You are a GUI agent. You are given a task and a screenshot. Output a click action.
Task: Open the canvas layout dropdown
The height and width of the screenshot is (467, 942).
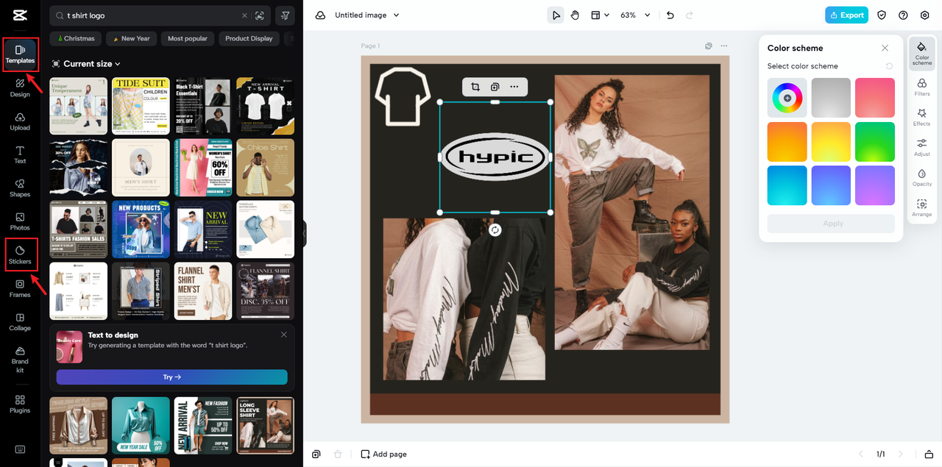point(600,15)
